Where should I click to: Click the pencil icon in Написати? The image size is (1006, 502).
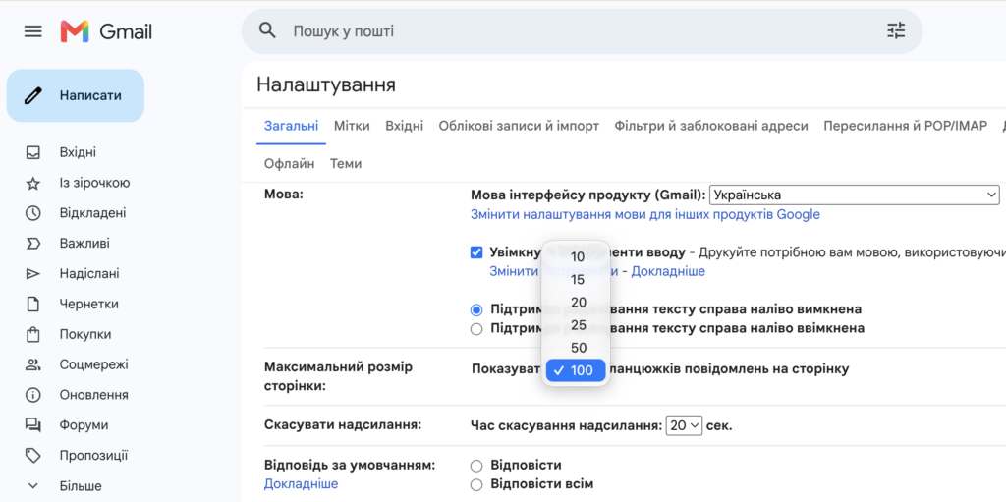pos(32,95)
